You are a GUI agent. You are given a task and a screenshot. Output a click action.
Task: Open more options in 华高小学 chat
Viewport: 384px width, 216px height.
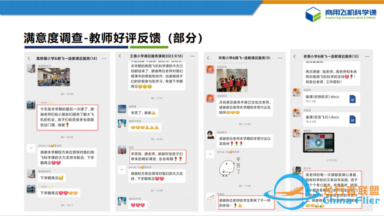[280, 58]
